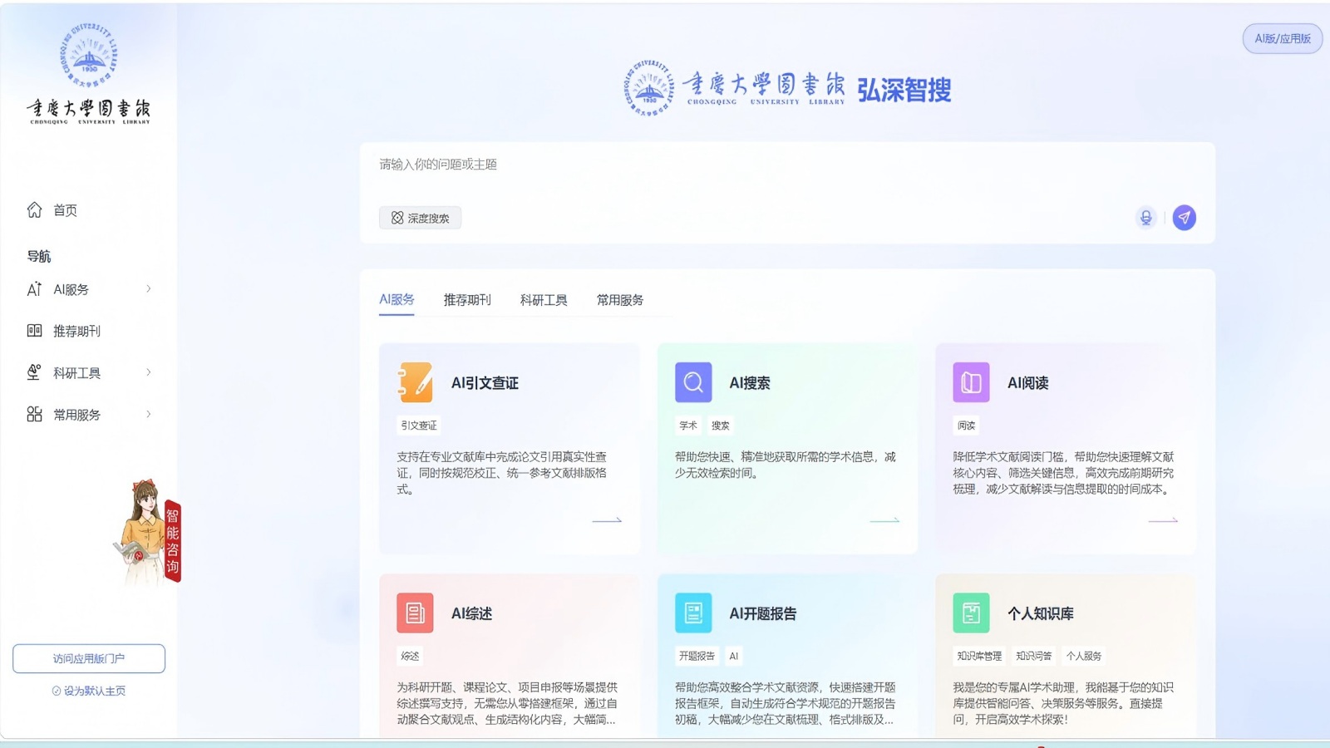Click the 知识库管理 tag
1330x748 pixels.
pyautogui.click(x=979, y=656)
